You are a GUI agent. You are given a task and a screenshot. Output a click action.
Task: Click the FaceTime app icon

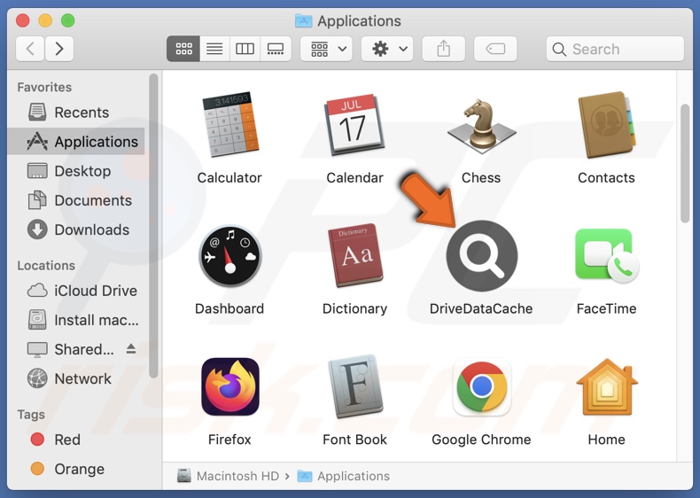[607, 255]
